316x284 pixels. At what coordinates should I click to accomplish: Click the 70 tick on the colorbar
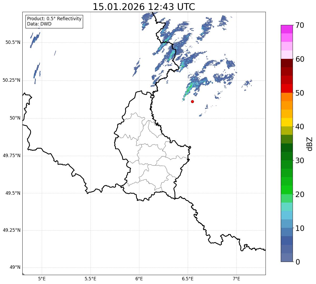pos(300,25)
